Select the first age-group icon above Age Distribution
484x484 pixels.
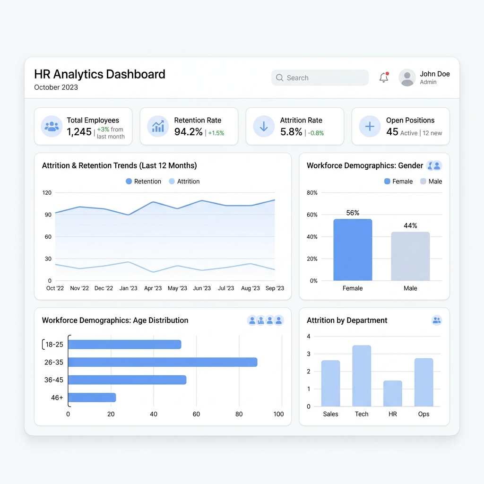coord(252,320)
